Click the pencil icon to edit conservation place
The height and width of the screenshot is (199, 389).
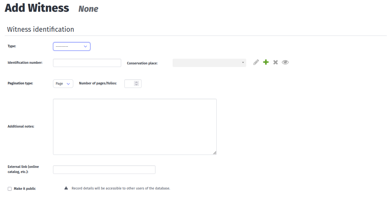[256, 62]
